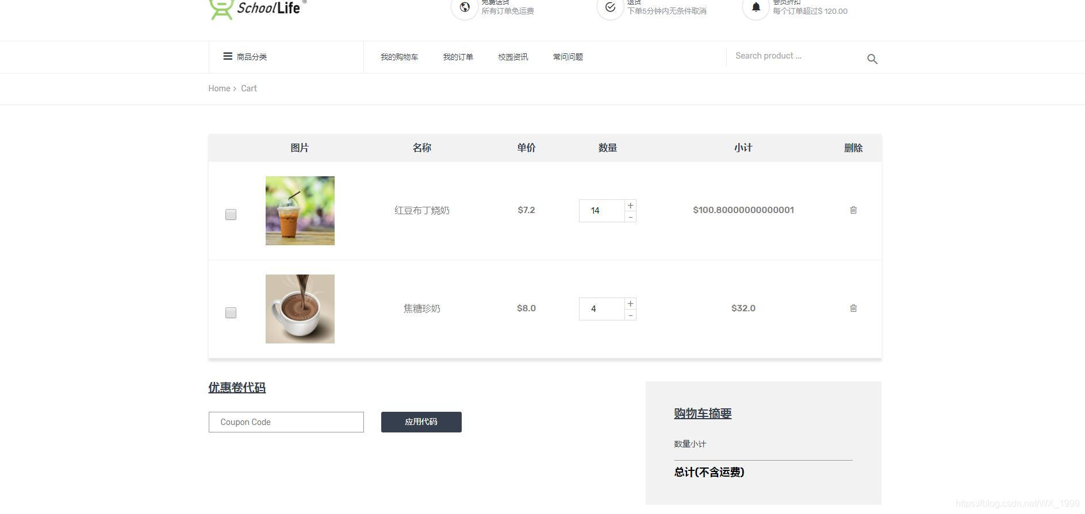
Task: Click quantity field showing 4
Action: click(601, 309)
